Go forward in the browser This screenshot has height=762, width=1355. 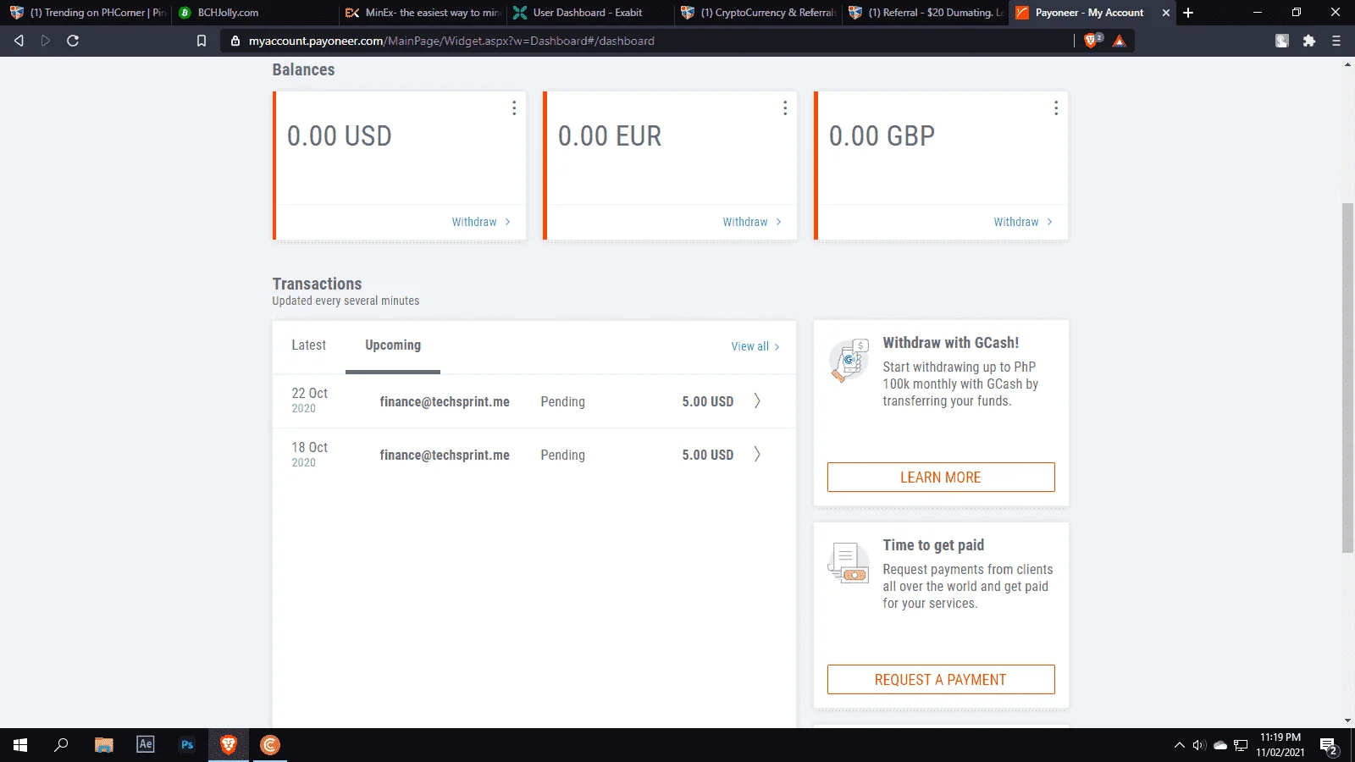(46, 41)
